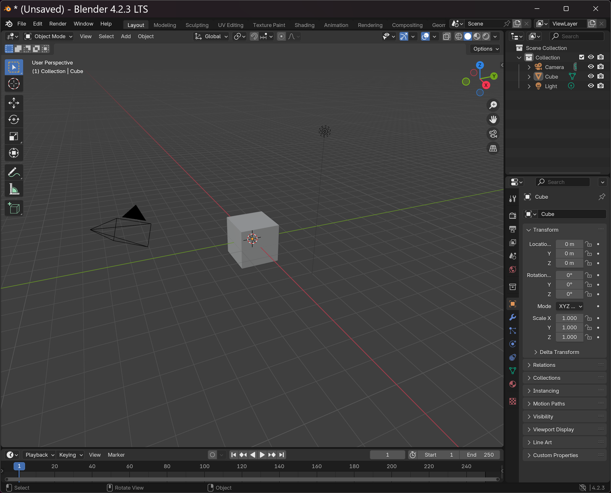Open the Modifiers wrench tab
Screen dimensions: 611x493
pos(512,317)
